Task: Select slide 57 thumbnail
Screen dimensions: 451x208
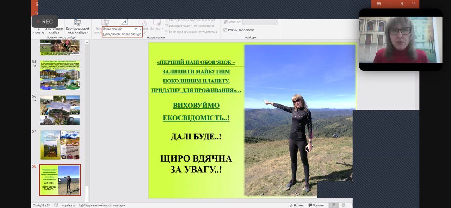Action: [60, 145]
